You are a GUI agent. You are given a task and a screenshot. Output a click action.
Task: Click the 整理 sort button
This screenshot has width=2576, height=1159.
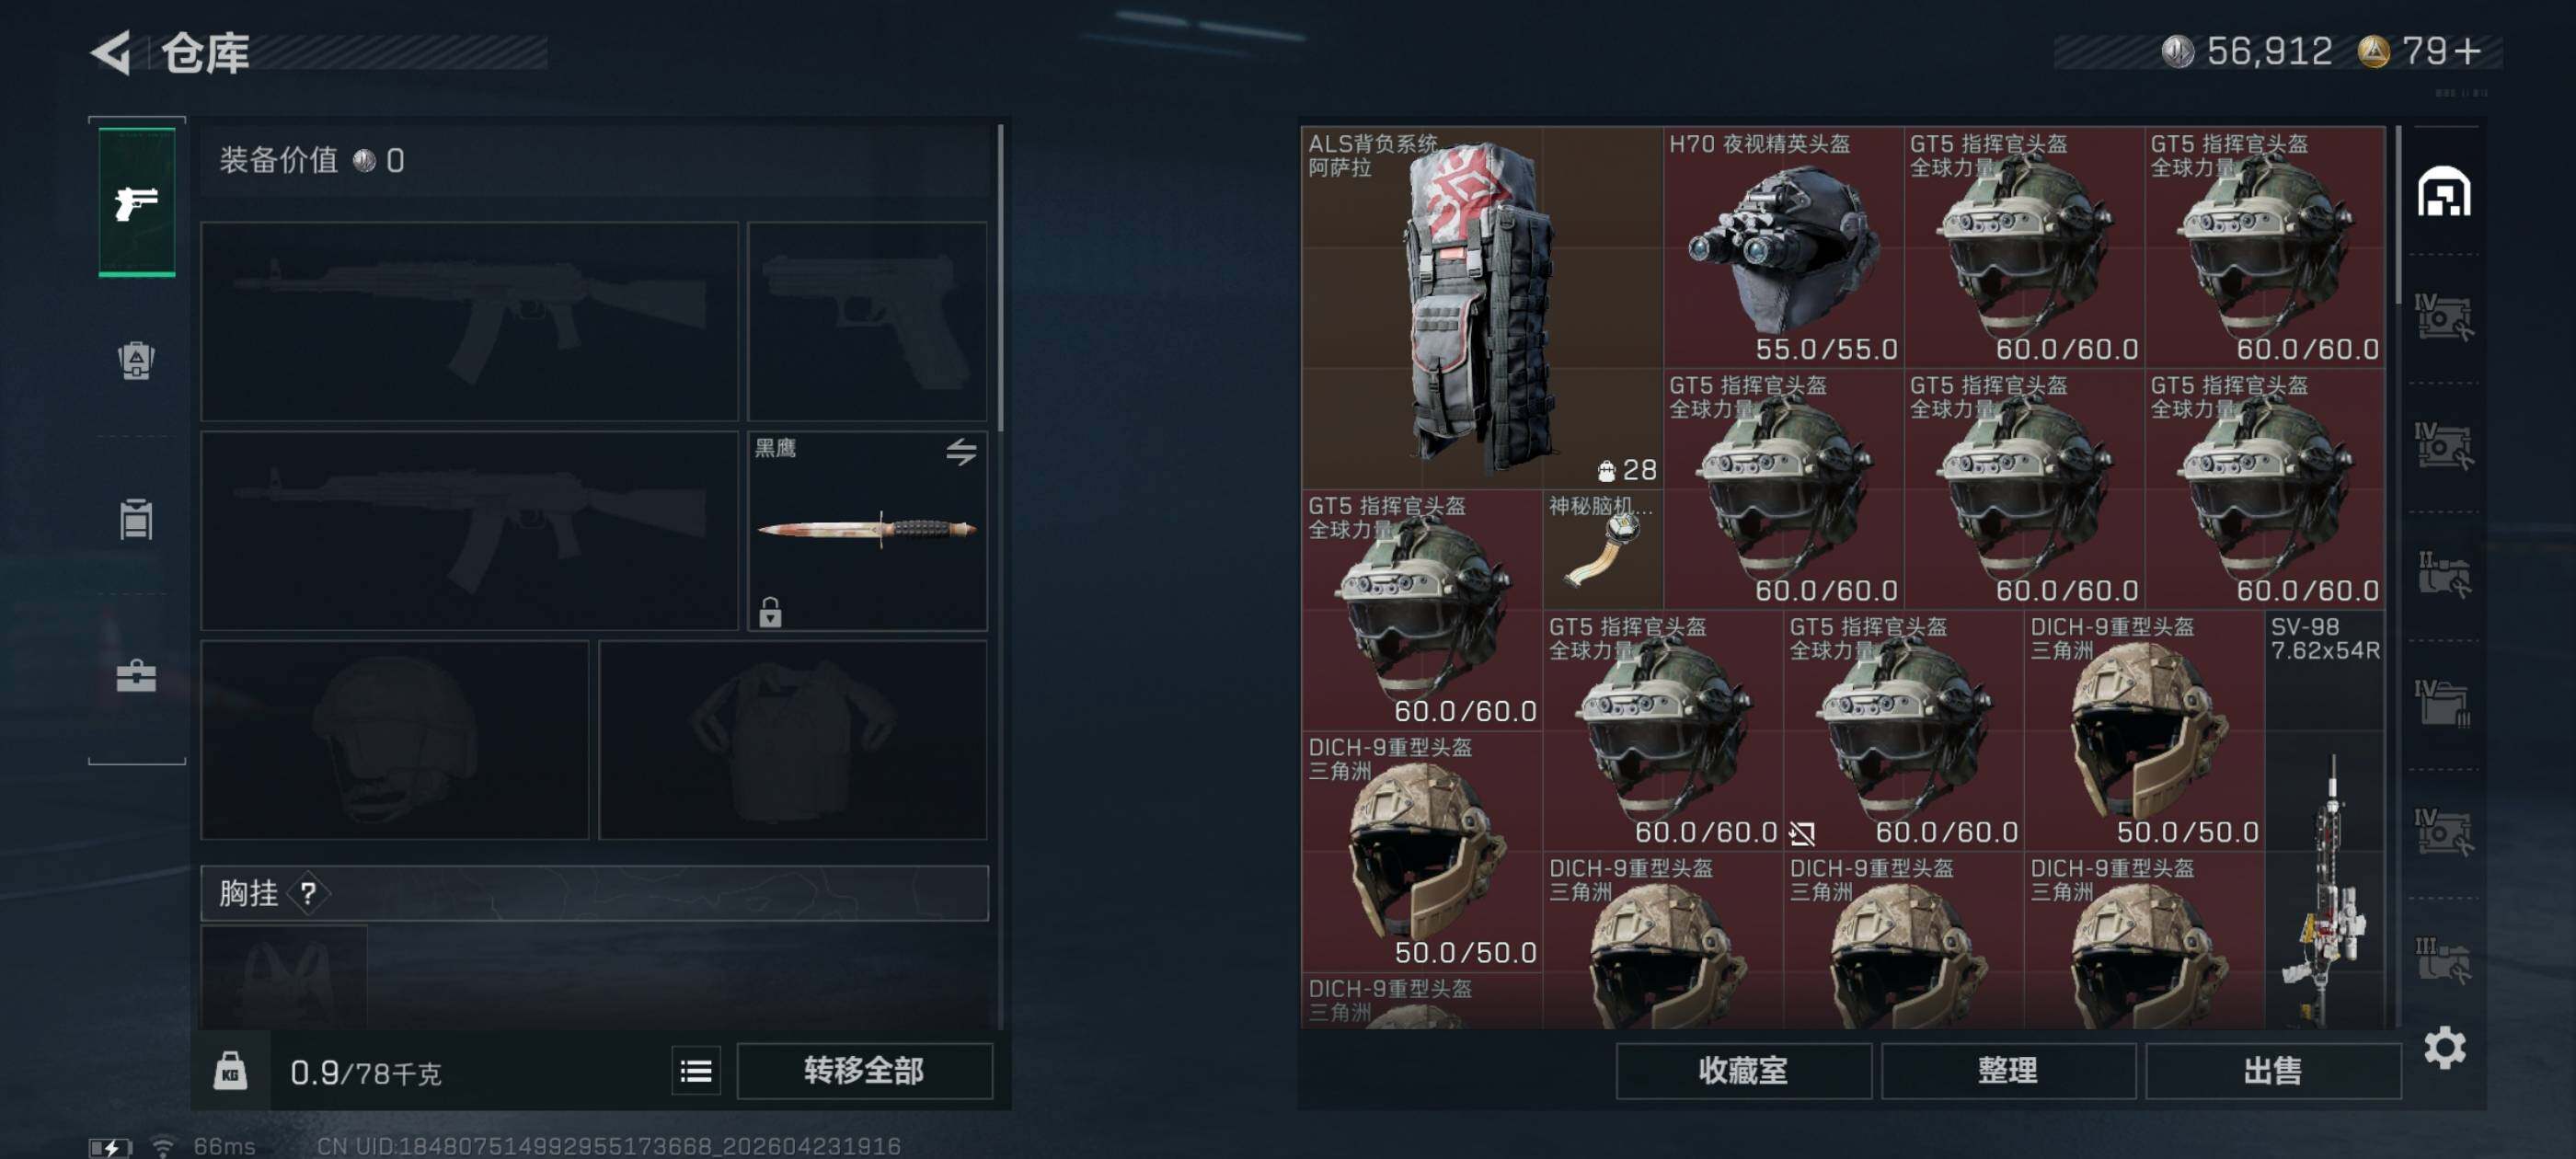2008,1071
